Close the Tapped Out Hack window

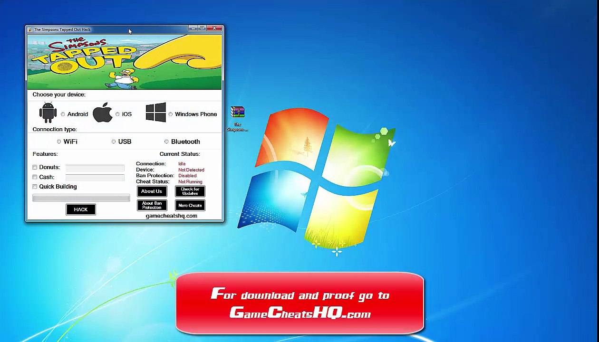click(x=214, y=29)
